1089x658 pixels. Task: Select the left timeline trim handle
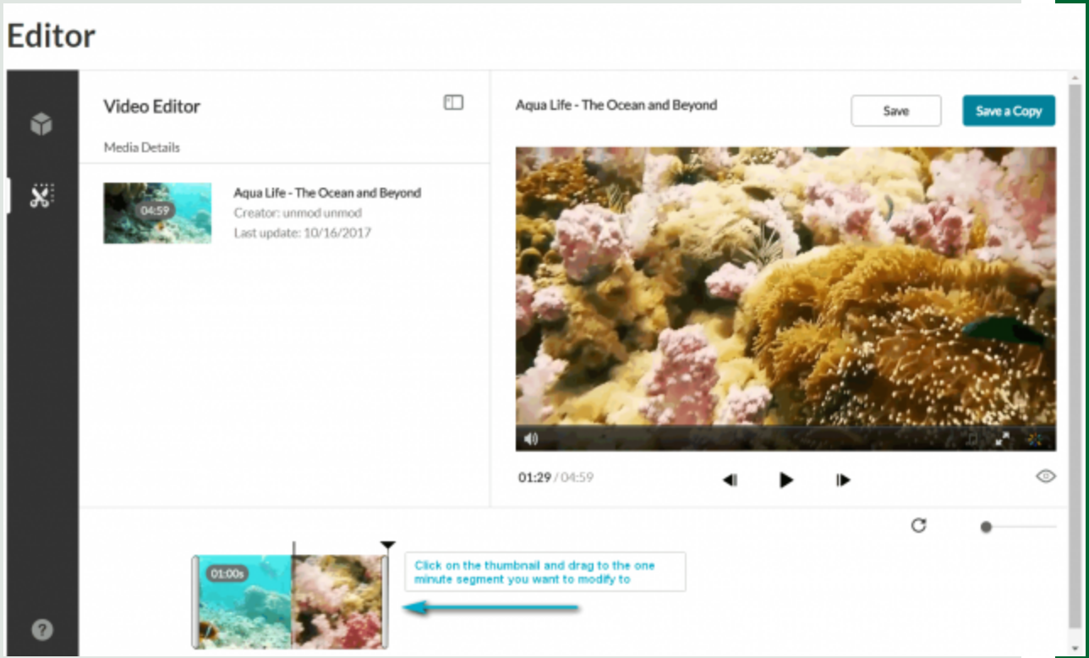(195, 601)
